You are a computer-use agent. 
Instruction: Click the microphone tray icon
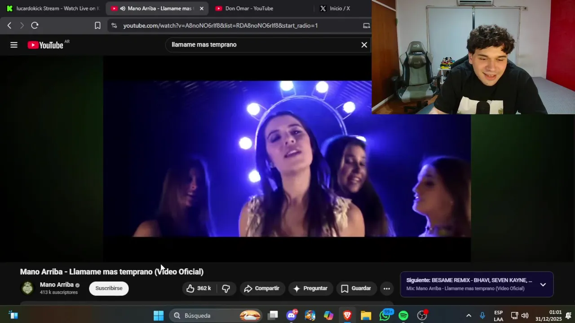point(482,315)
